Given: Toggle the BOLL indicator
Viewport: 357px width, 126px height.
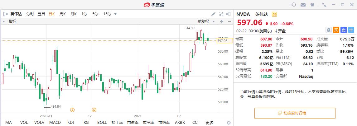Looking at the screenshot, I should [102, 123].
